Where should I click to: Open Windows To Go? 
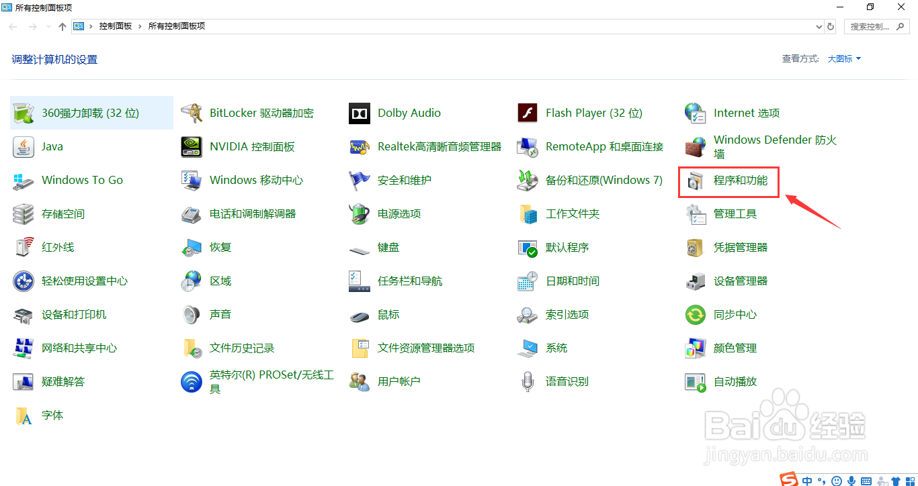coord(82,180)
